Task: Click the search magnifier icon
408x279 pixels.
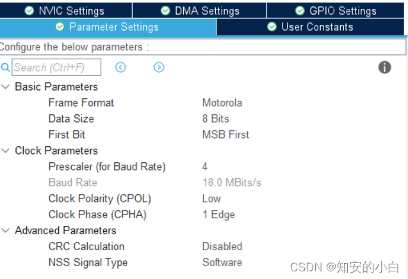Action: coord(5,68)
